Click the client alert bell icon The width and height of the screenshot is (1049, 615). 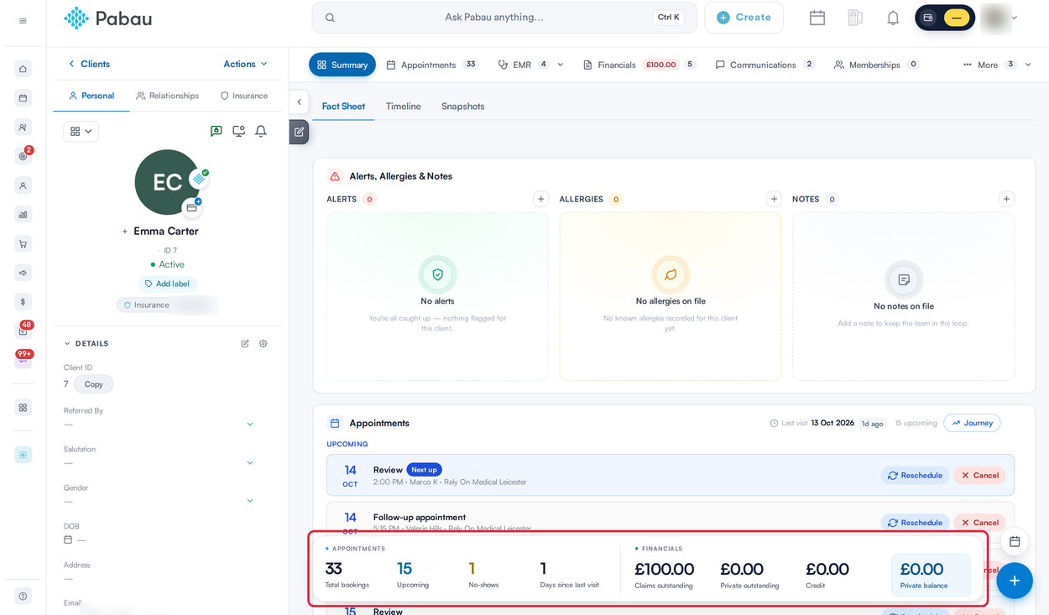[x=261, y=131]
